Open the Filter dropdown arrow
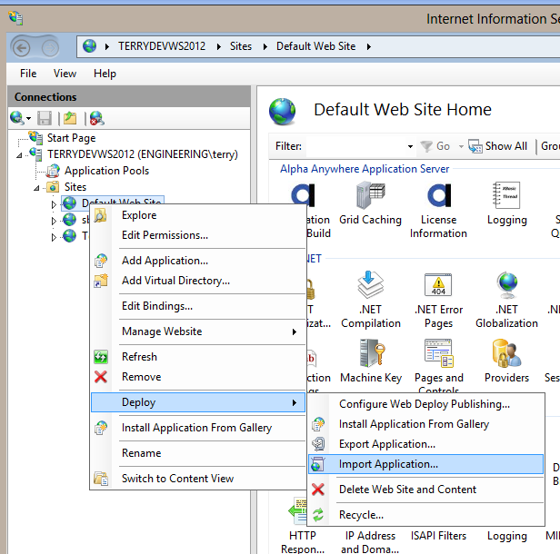Image resolution: width=560 pixels, height=554 pixels. pos(410,146)
